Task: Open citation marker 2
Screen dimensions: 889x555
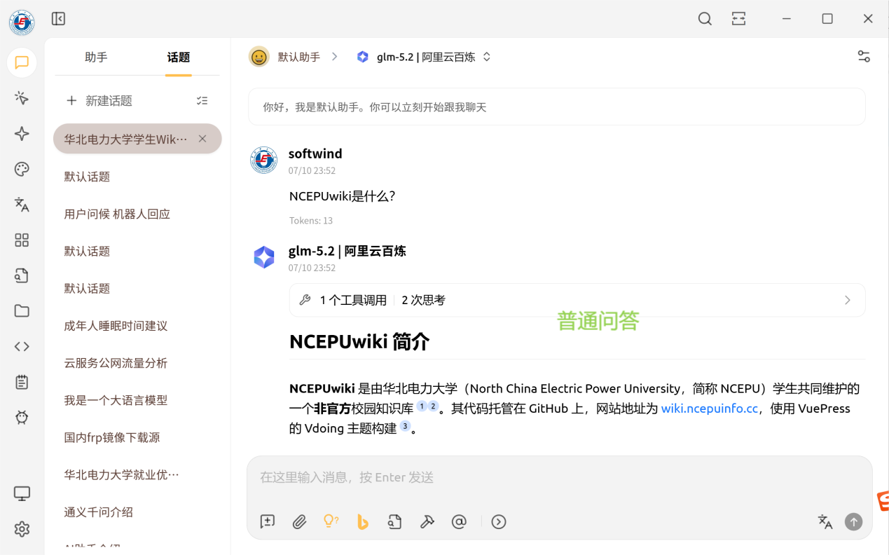Action: tap(433, 406)
